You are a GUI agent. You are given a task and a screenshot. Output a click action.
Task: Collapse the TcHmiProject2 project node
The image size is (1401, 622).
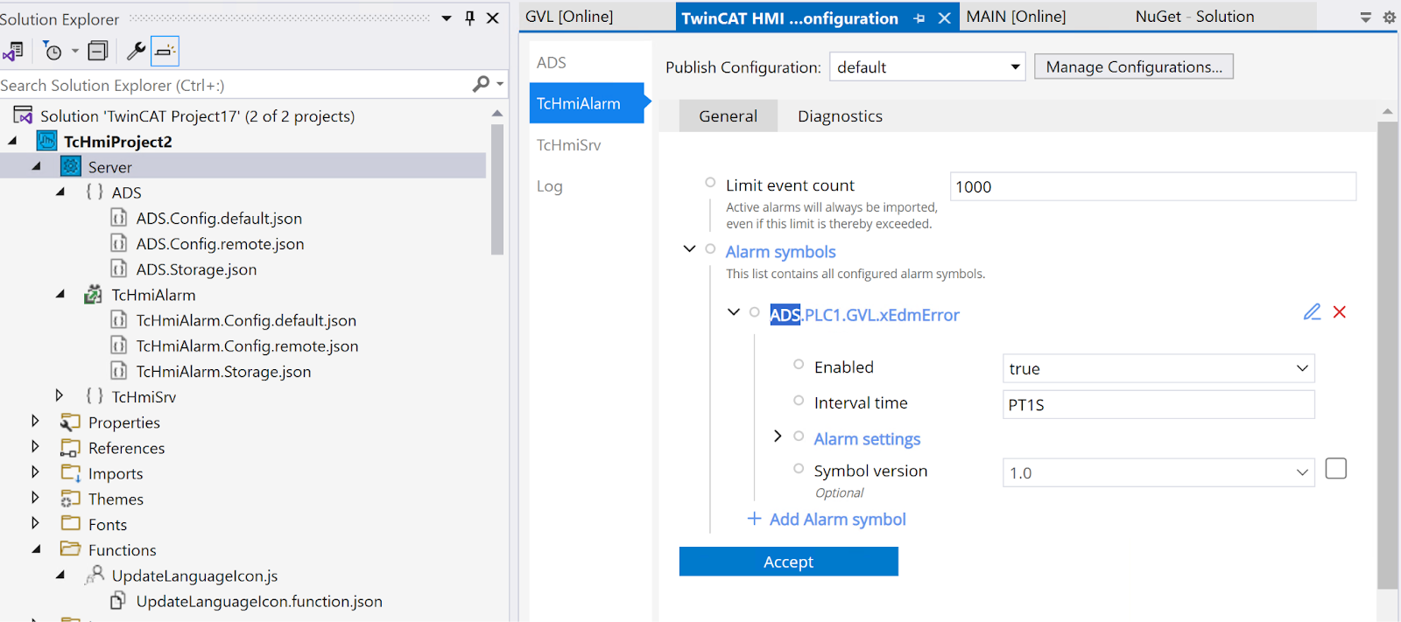pyautogui.click(x=12, y=141)
